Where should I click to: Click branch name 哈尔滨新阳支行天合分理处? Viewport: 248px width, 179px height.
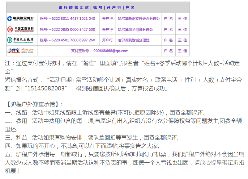pos(139,19)
